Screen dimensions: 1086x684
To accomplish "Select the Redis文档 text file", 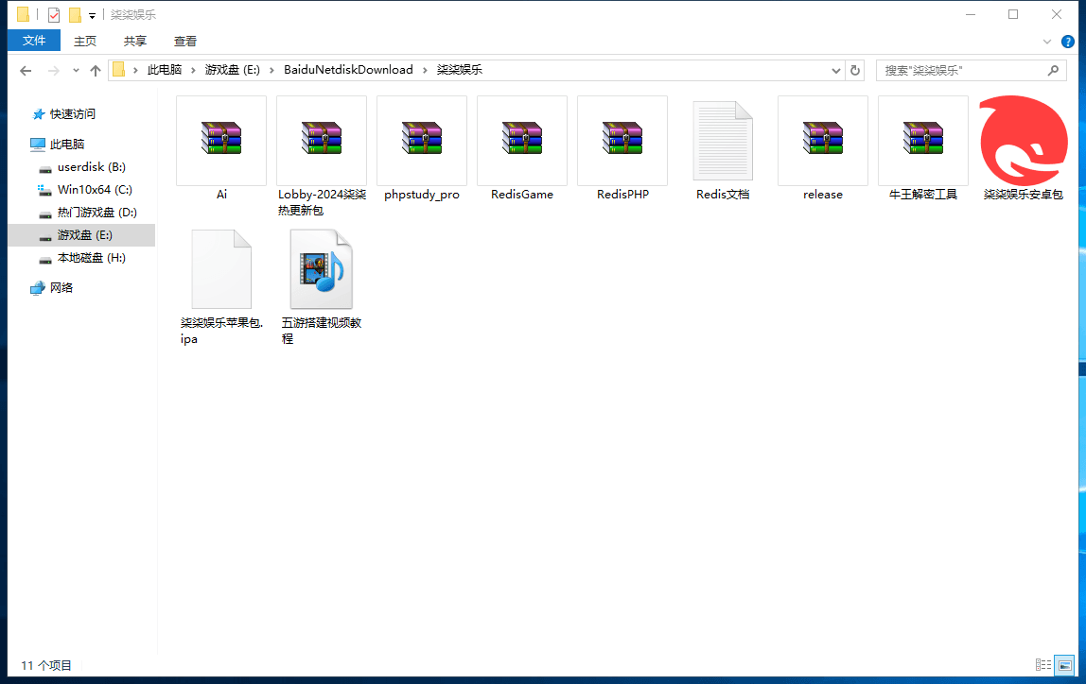I will 722,140.
